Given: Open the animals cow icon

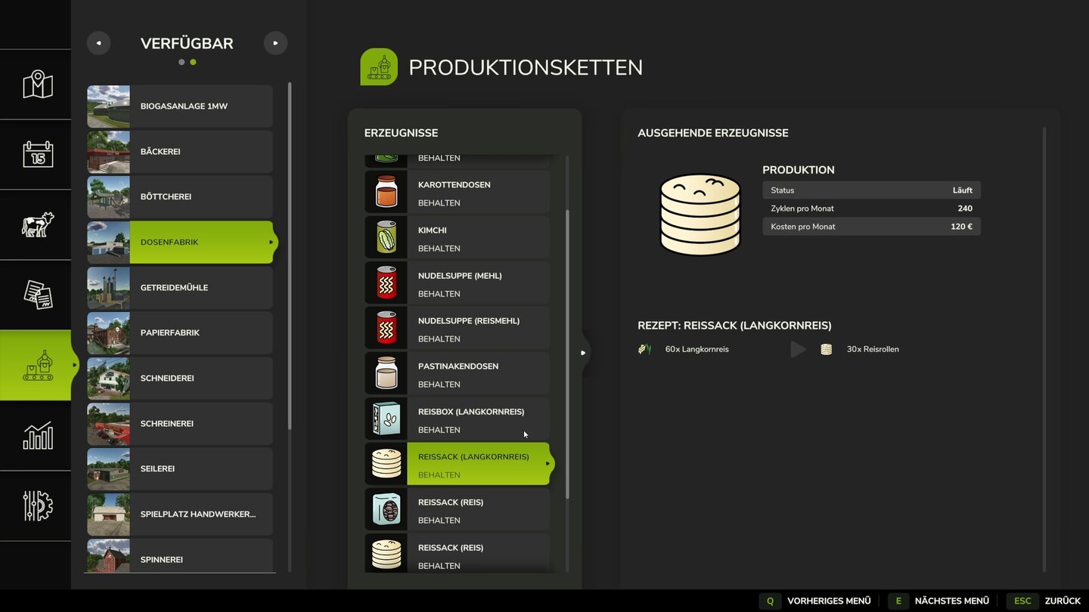Looking at the screenshot, I should point(37,224).
